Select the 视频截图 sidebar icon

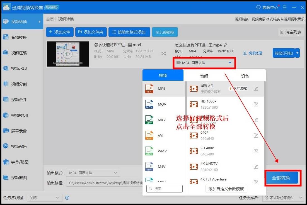[6, 178]
